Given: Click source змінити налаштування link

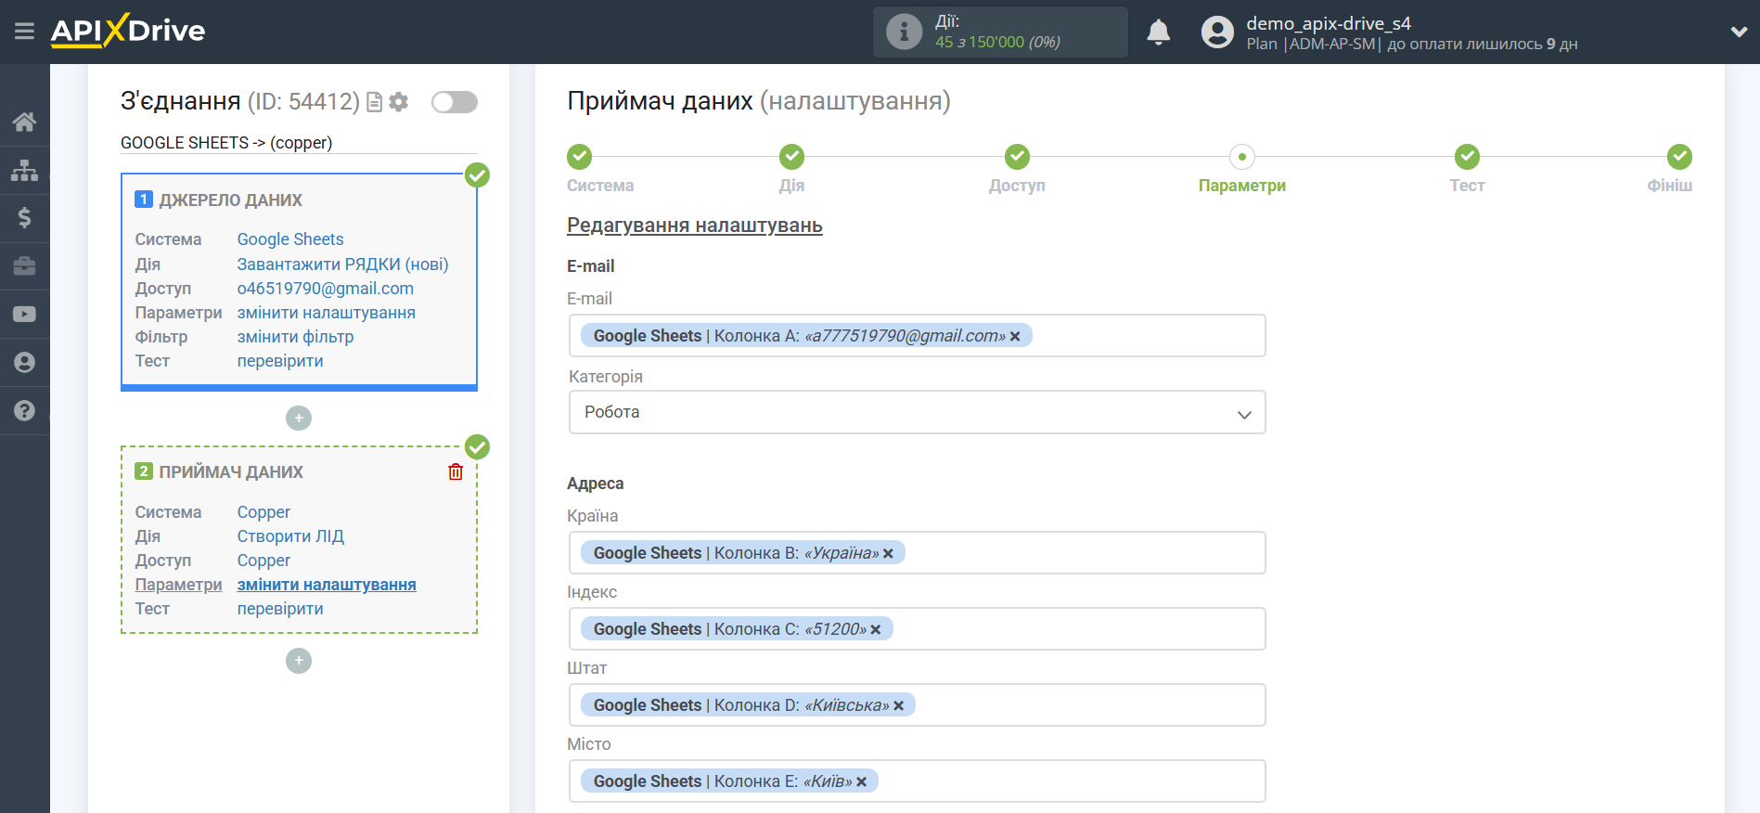Looking at the screenshot, I should pyautogui.click(x=327, y=313).
